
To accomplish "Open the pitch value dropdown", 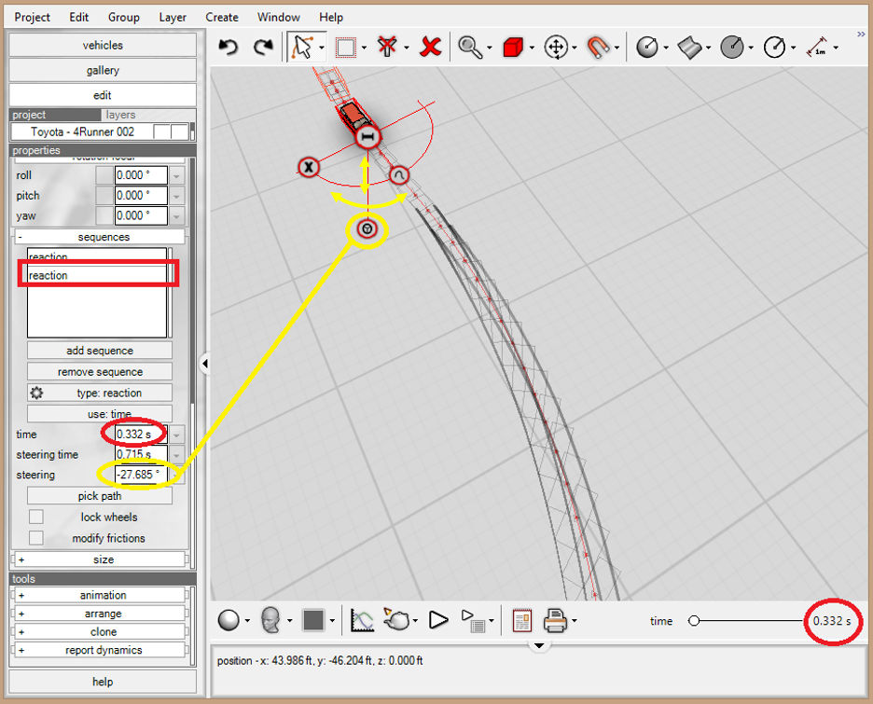I will coord(176,196).
